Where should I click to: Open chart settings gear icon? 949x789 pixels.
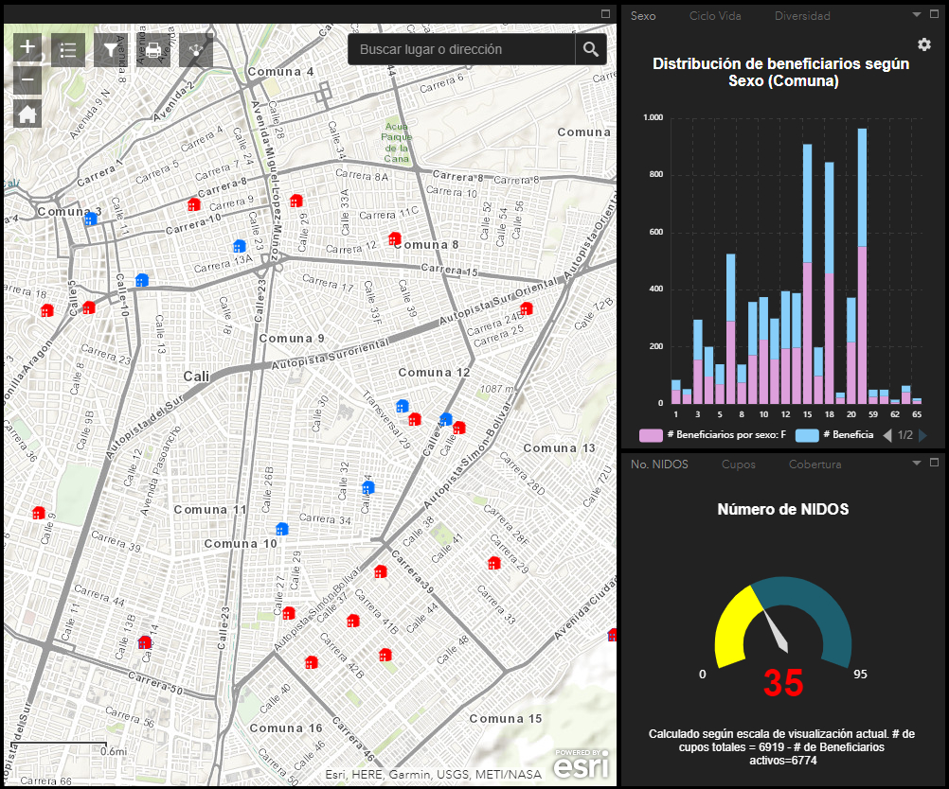[924, 45]
